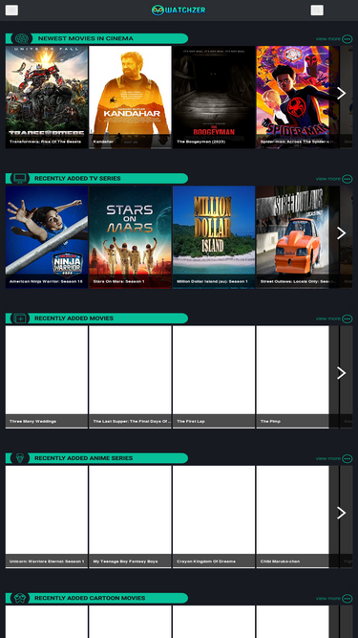Open The First Lap card
The width and height of the screenshot is (358, 638).
[214, 377]
